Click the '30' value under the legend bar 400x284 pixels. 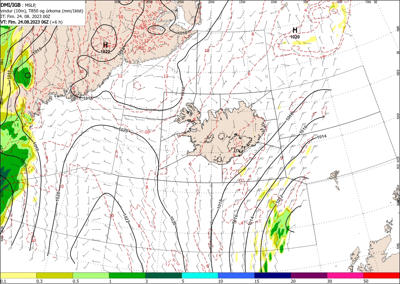329,281
